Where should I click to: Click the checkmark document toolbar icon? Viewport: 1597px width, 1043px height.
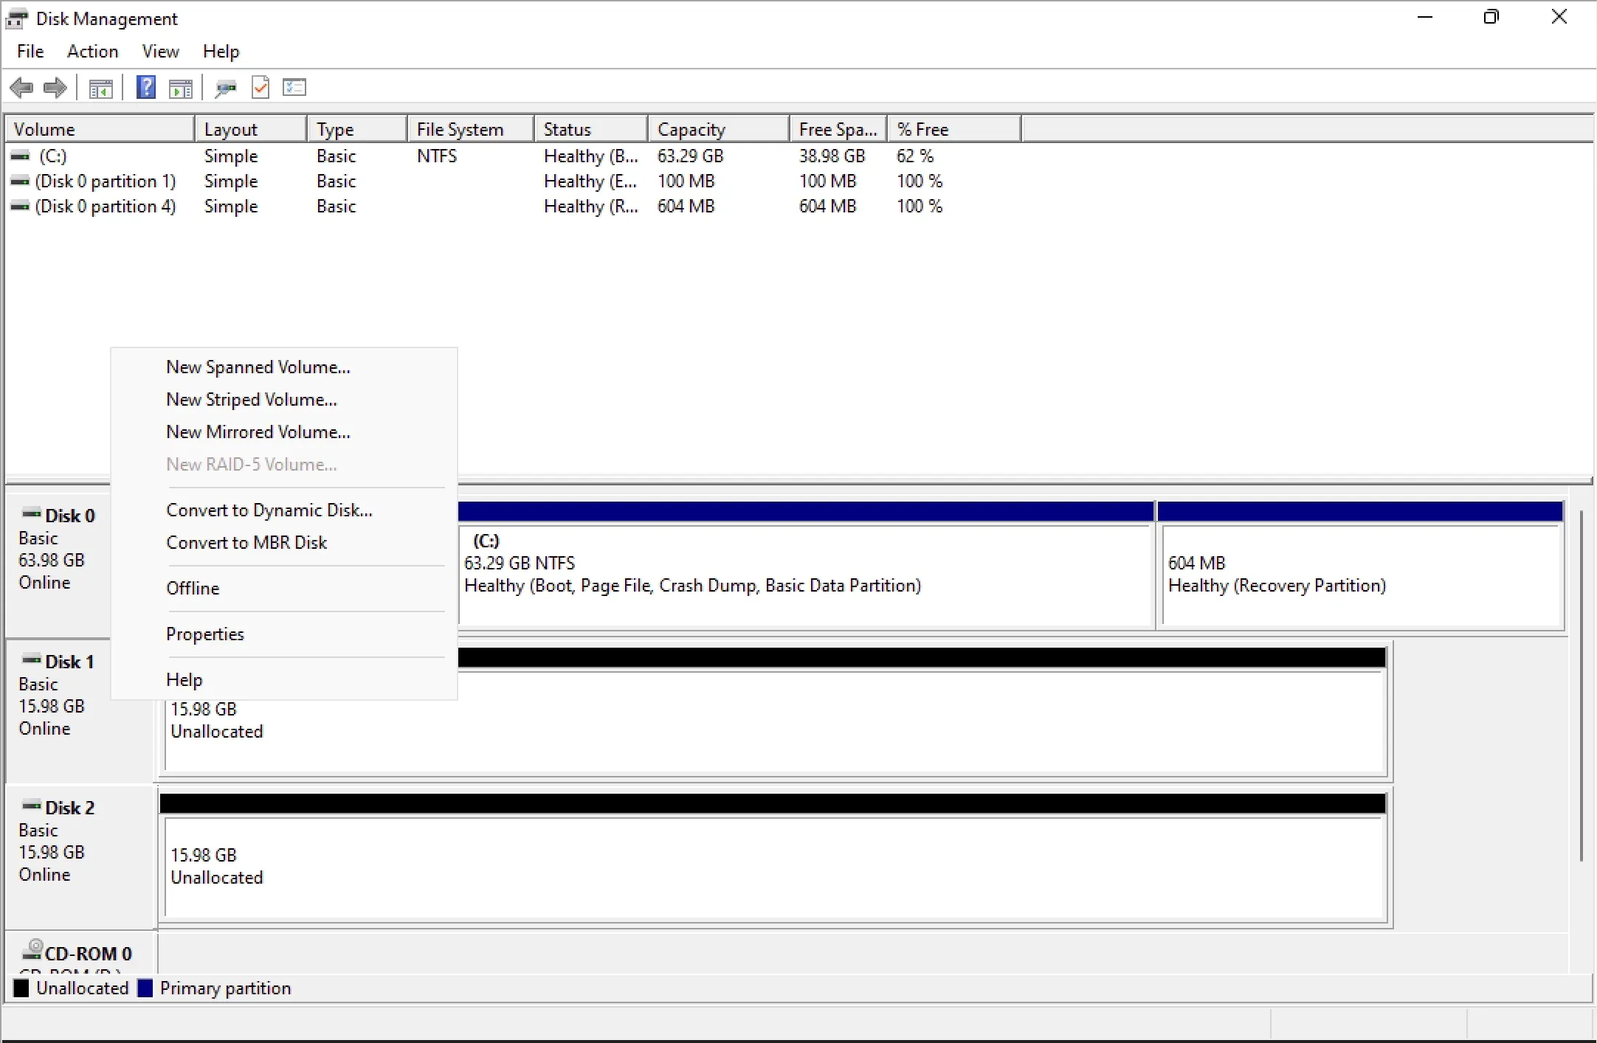point(260,87)
